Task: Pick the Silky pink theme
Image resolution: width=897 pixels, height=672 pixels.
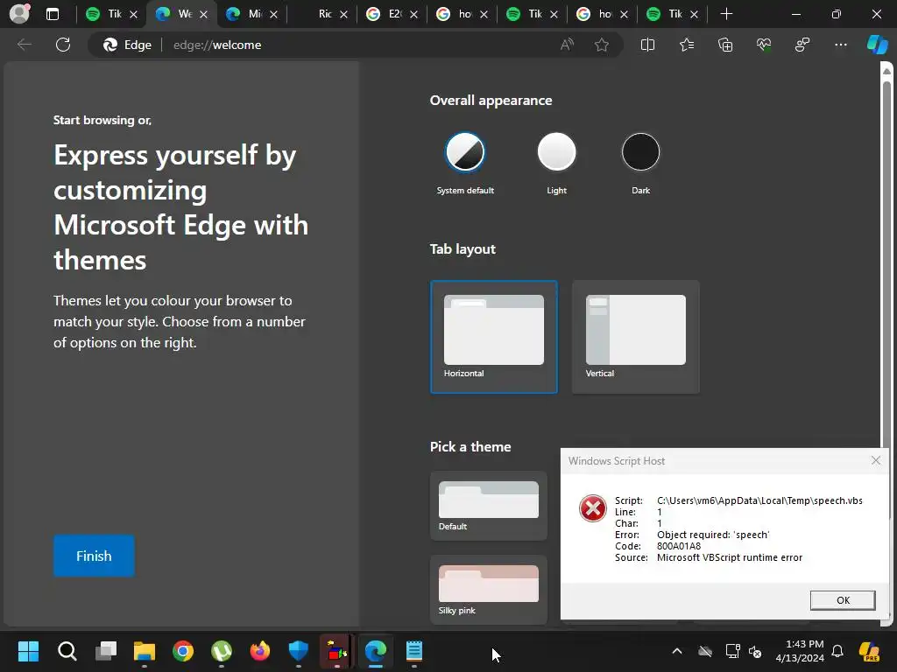Action: (x=489, y=590)
